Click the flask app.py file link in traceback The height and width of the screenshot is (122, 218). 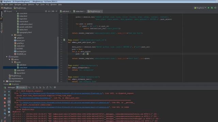pos(61,94)
